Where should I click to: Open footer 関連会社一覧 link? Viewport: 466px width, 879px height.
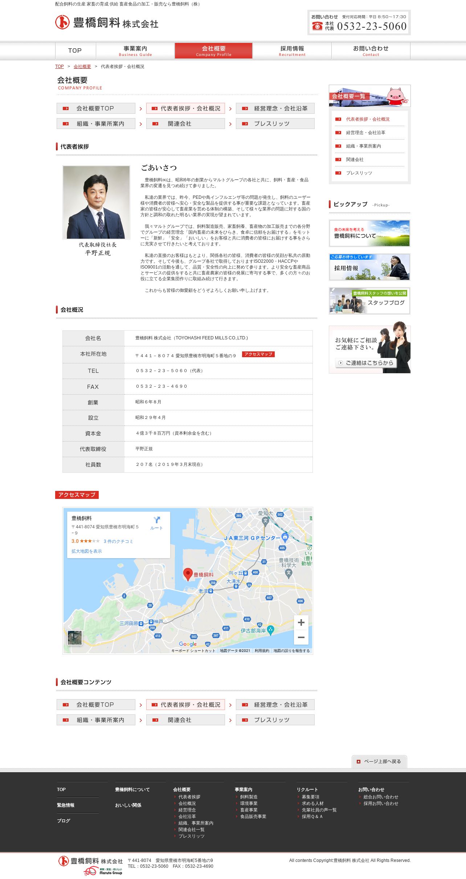click(191, 830)
